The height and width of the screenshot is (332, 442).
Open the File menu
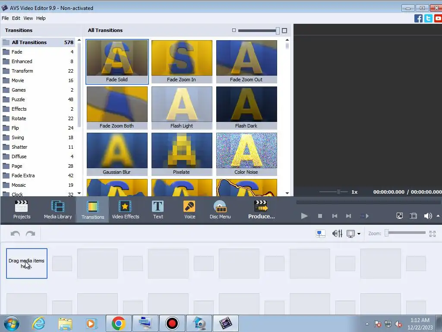click(x=5, y=18)
